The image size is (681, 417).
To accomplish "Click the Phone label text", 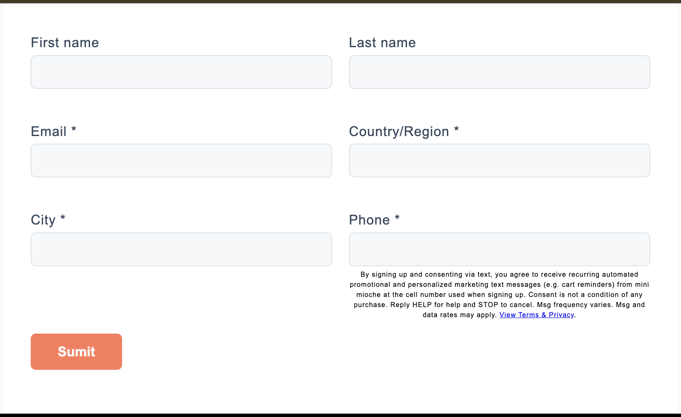I will [369, 220].
